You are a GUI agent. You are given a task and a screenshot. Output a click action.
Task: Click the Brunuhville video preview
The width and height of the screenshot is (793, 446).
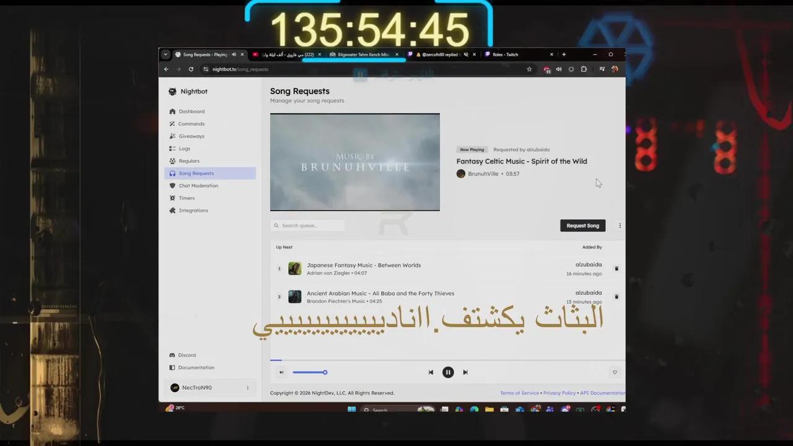tap(355, 162)
